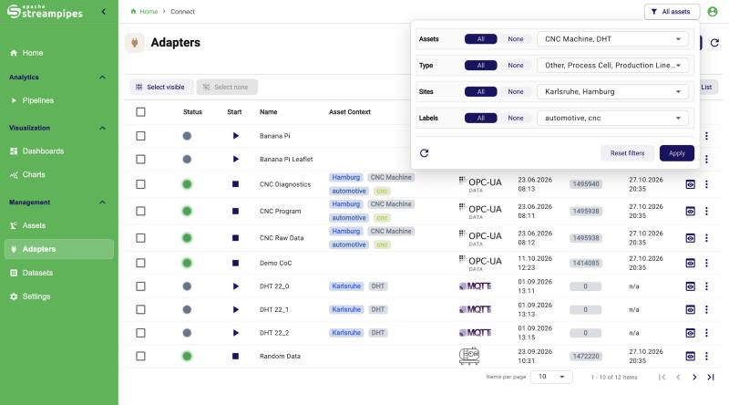Screen dimensions: 729x405
Task: Open details view for CNC Program
Action: pyautogui.click(x=691, y=212)
